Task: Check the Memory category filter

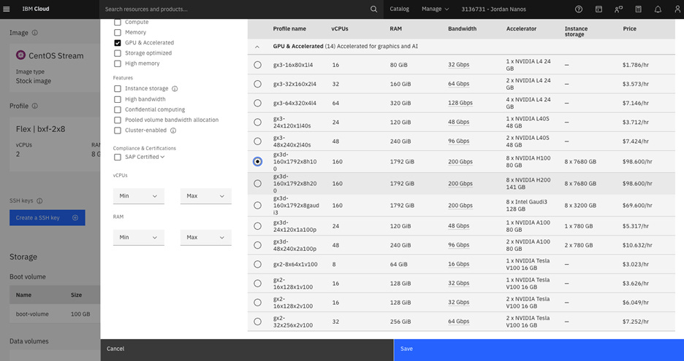Action: point(118,33)
